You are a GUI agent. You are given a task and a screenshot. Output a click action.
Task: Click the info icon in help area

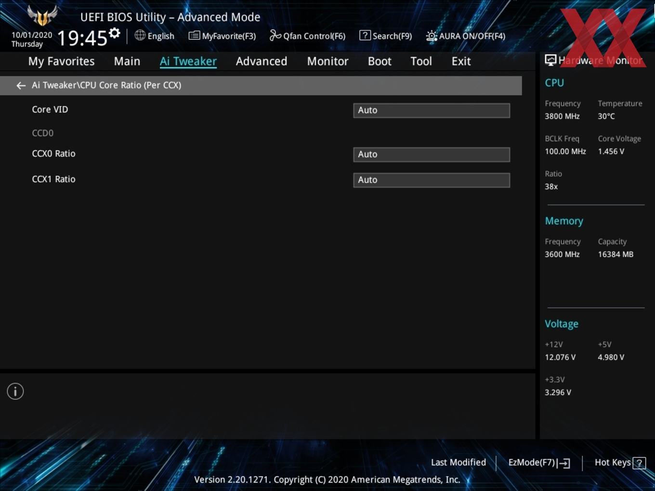(15, 391)
